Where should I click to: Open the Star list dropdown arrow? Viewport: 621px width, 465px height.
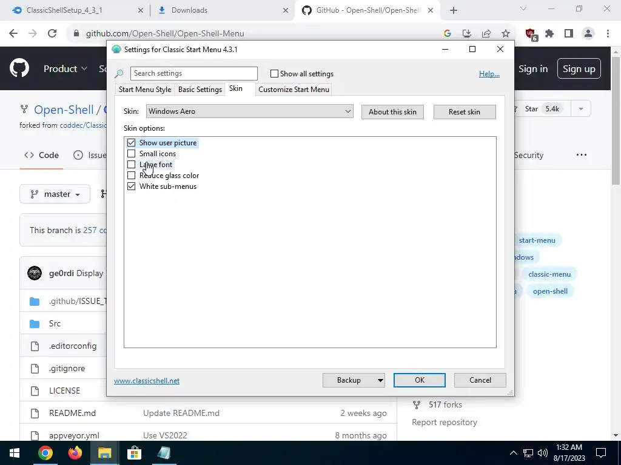click(580, 109)
